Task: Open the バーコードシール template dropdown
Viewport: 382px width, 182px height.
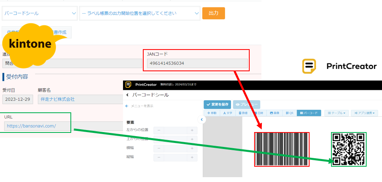Action: [x=40, y=13]
